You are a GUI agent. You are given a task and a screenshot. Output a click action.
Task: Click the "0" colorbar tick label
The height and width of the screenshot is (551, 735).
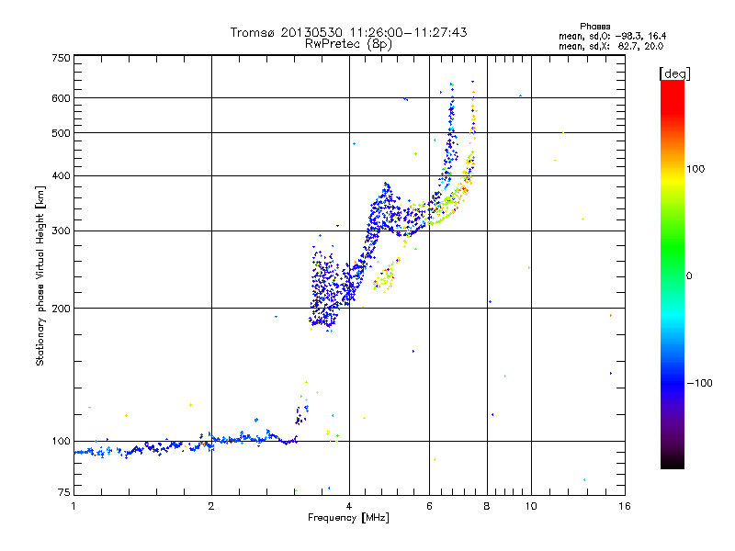[689, 275]
